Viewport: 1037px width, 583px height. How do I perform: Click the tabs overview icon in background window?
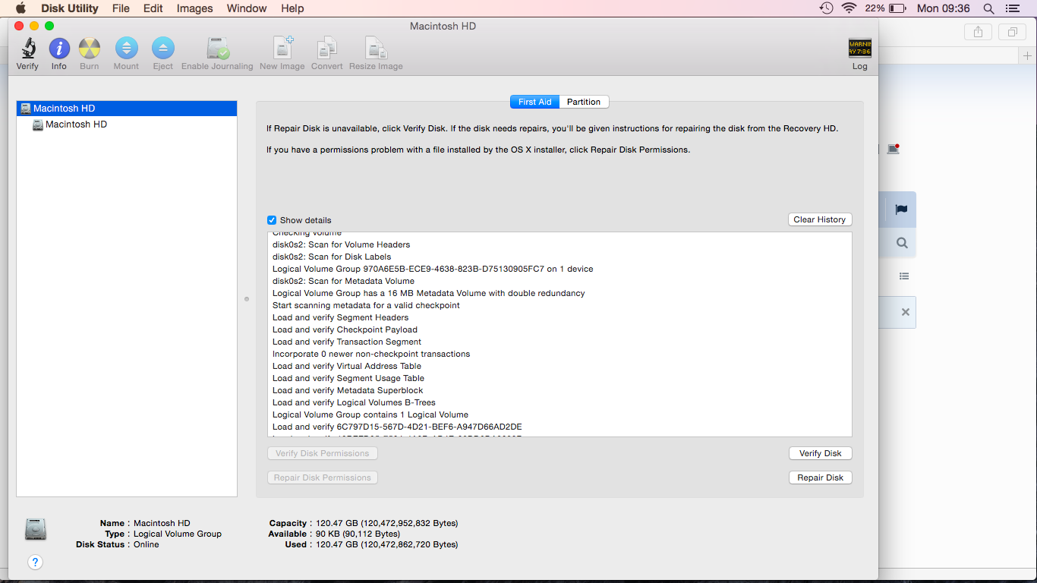click(1012, 32)
